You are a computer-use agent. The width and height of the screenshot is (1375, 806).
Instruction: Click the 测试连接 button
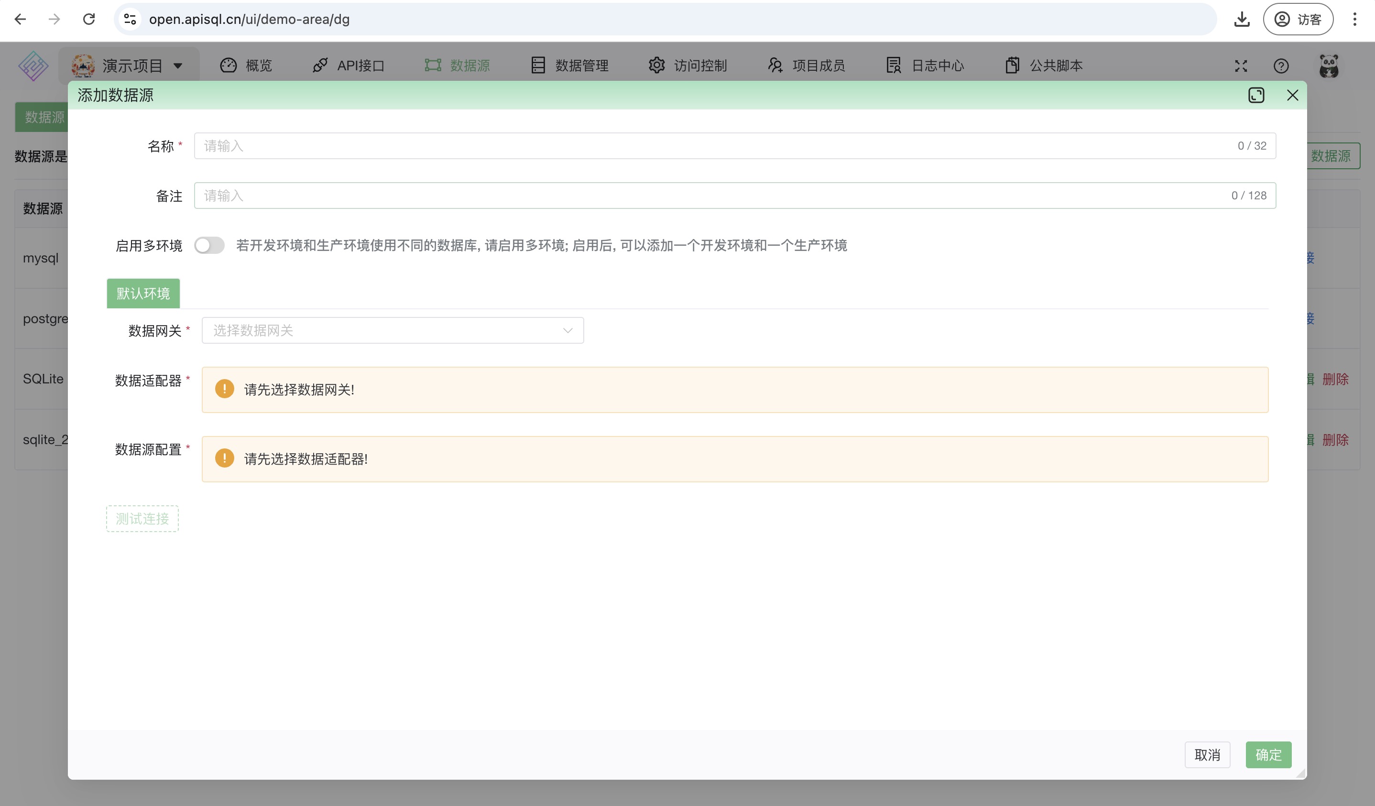142,518
